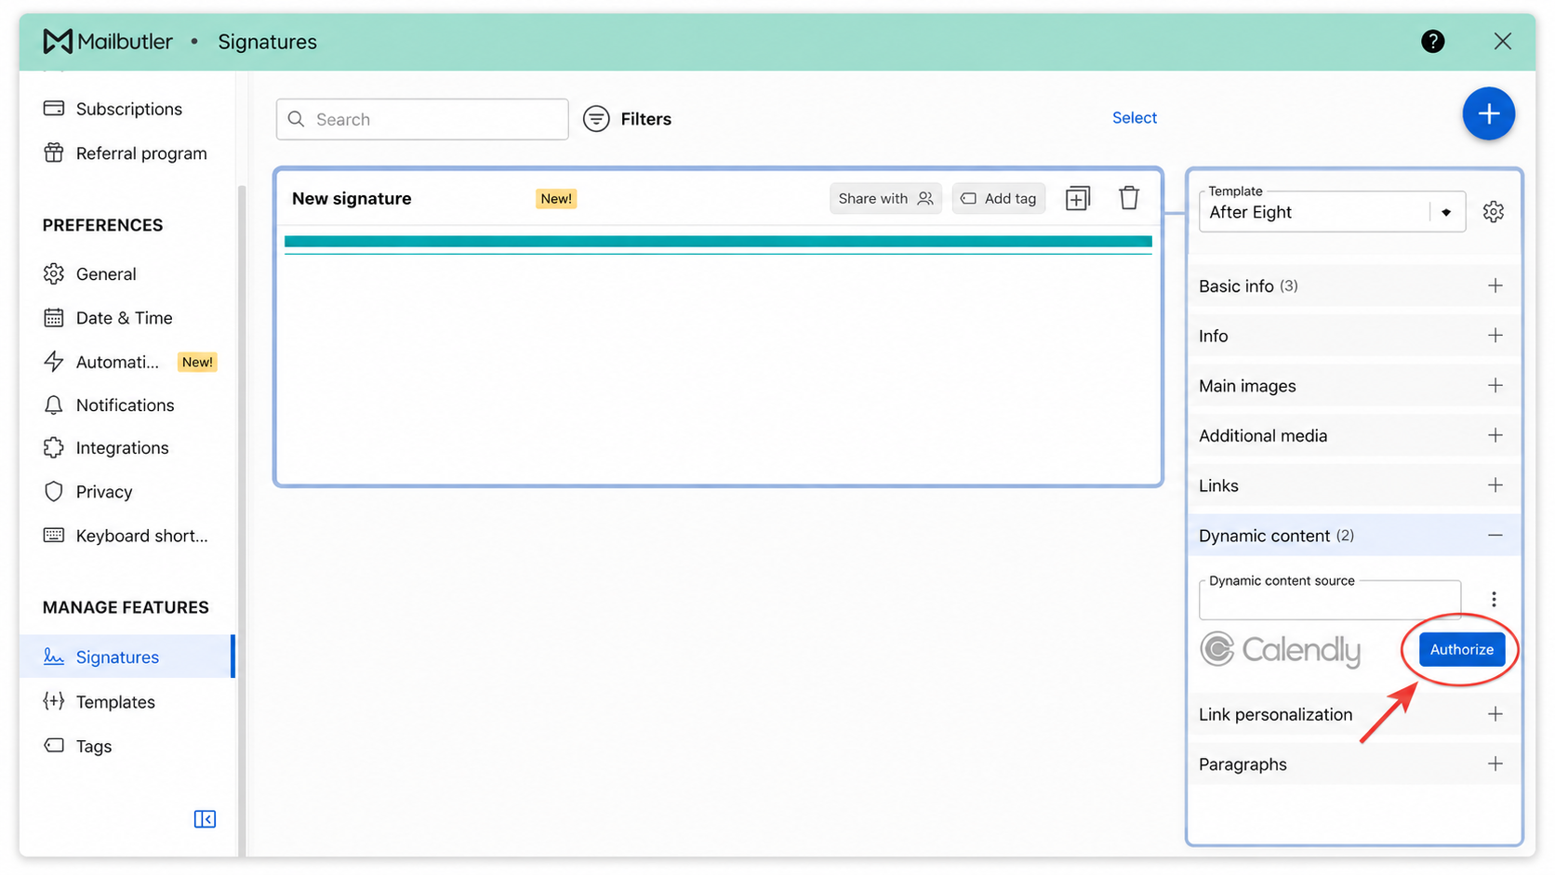1555x875 pixels.
Task: Open Tags in Manage Features
Action: pos(126,747)
